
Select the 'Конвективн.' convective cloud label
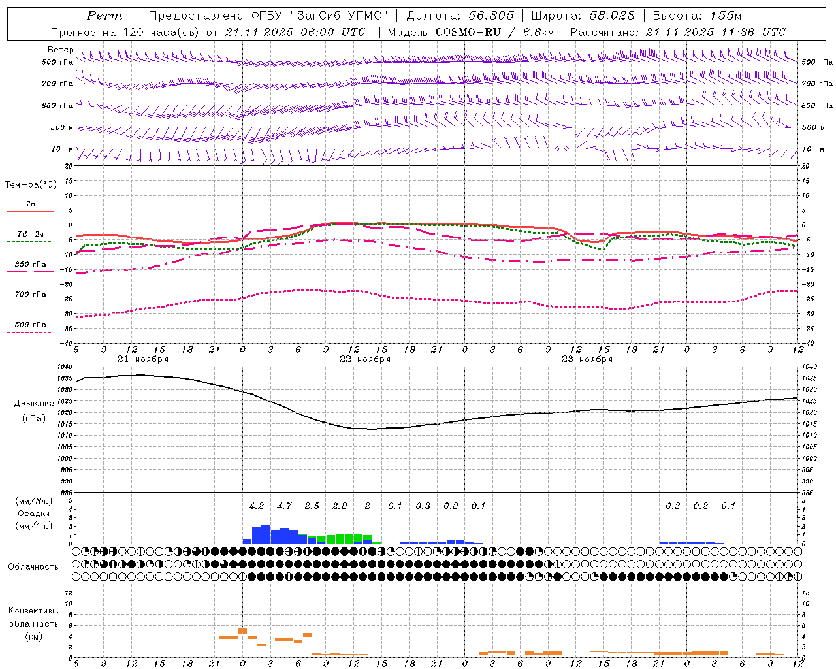[x=33, y=611]
